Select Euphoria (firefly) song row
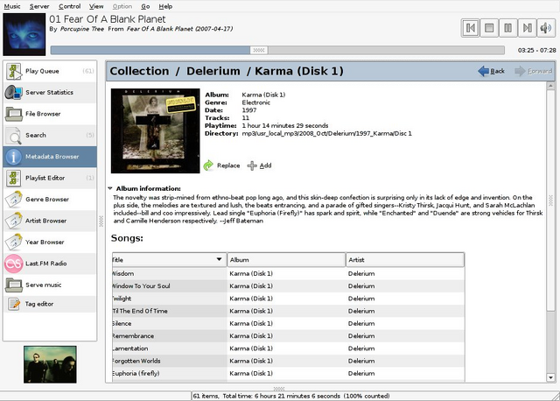 coord(288,374)
